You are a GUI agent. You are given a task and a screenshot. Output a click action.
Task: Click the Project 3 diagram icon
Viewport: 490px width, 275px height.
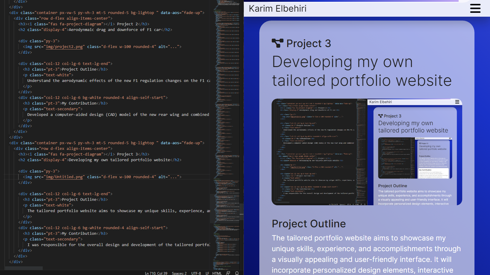pyautogui.click(x=278, y=43)
